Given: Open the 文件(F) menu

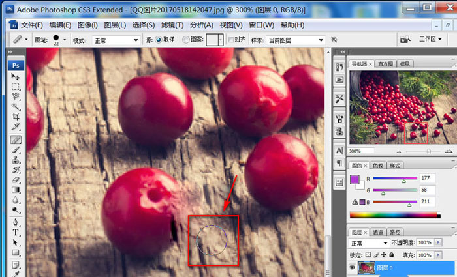Looking at the screenshot, I should tap(32, 25).
